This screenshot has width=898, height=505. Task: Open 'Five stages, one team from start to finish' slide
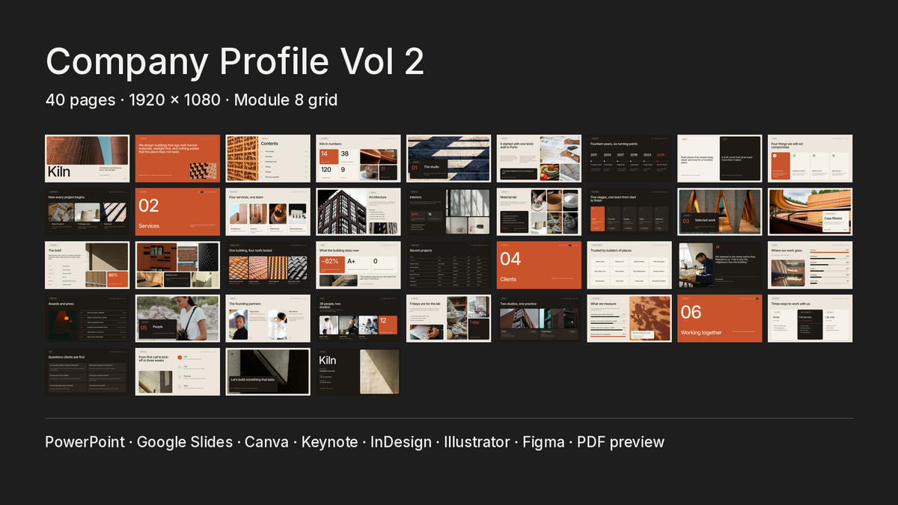tap(629, 212)
